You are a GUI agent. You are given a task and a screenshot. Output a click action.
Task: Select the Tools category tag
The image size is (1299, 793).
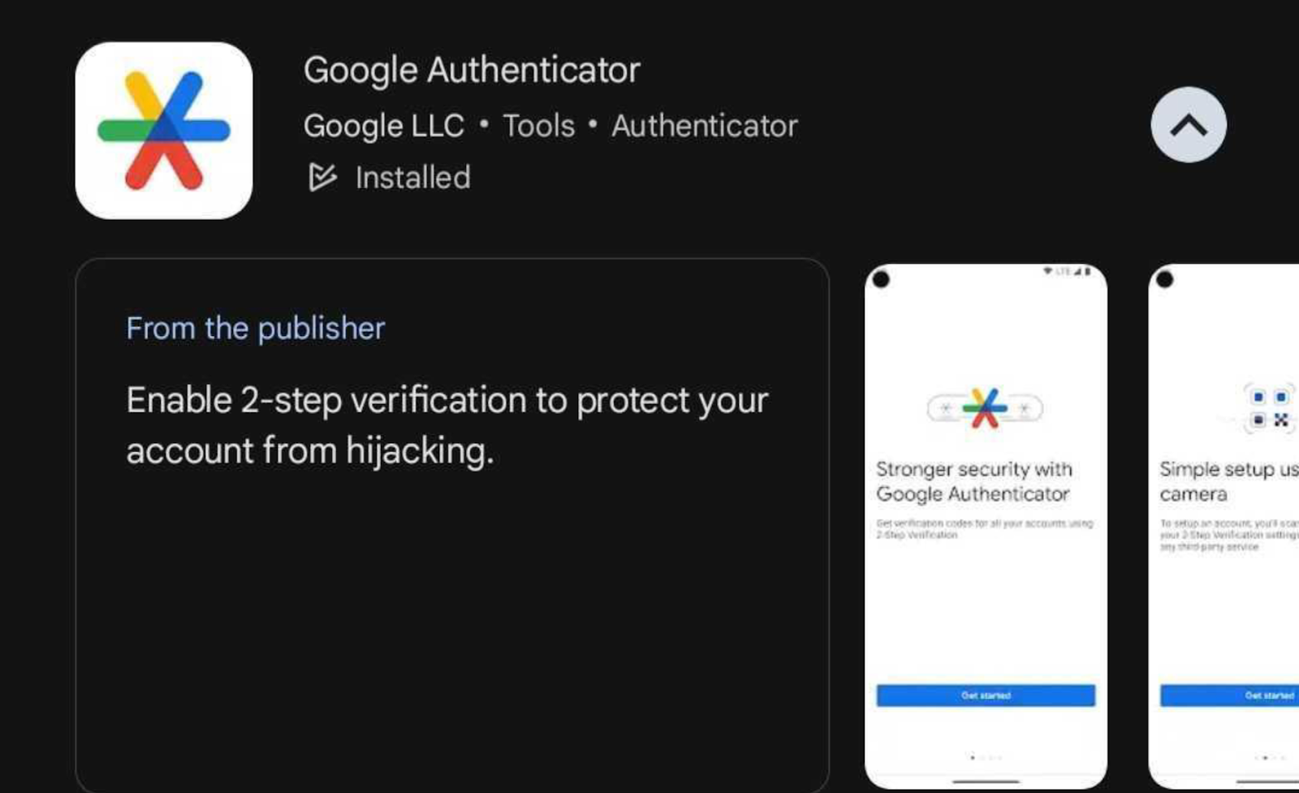(x=539, y=126)
